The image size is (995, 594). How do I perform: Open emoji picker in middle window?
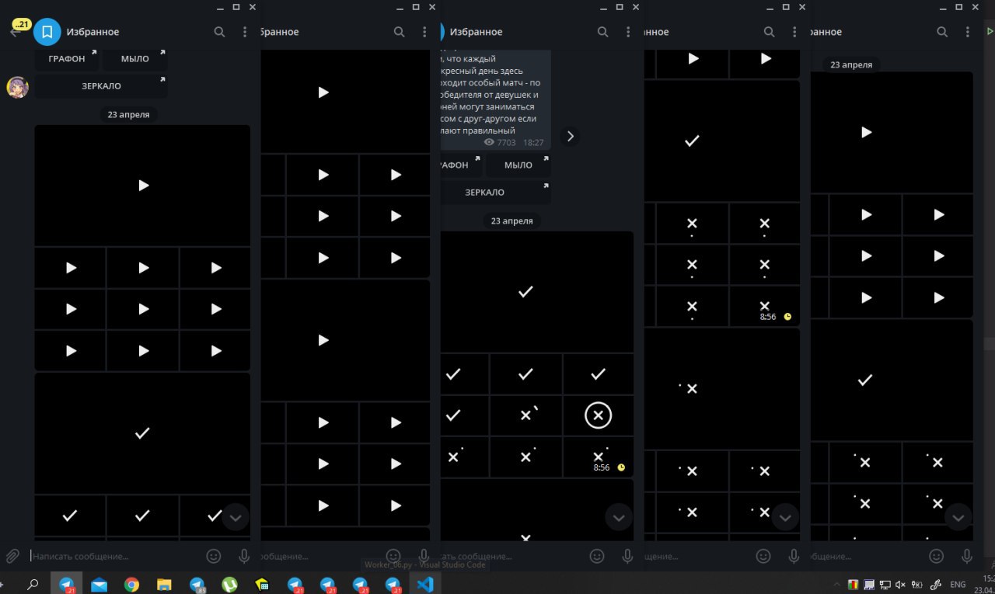pyautogui.click(x=597, y=556)
